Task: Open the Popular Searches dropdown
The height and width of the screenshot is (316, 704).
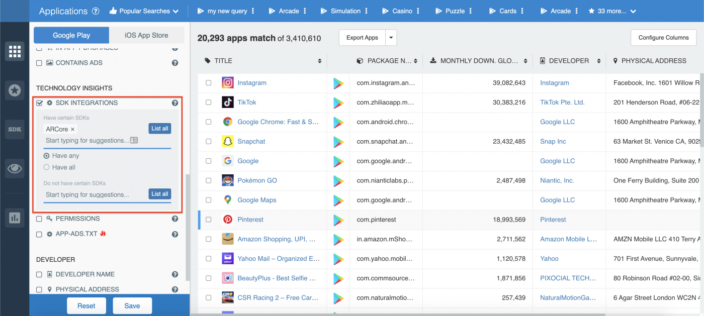Action: coord(144,11)
